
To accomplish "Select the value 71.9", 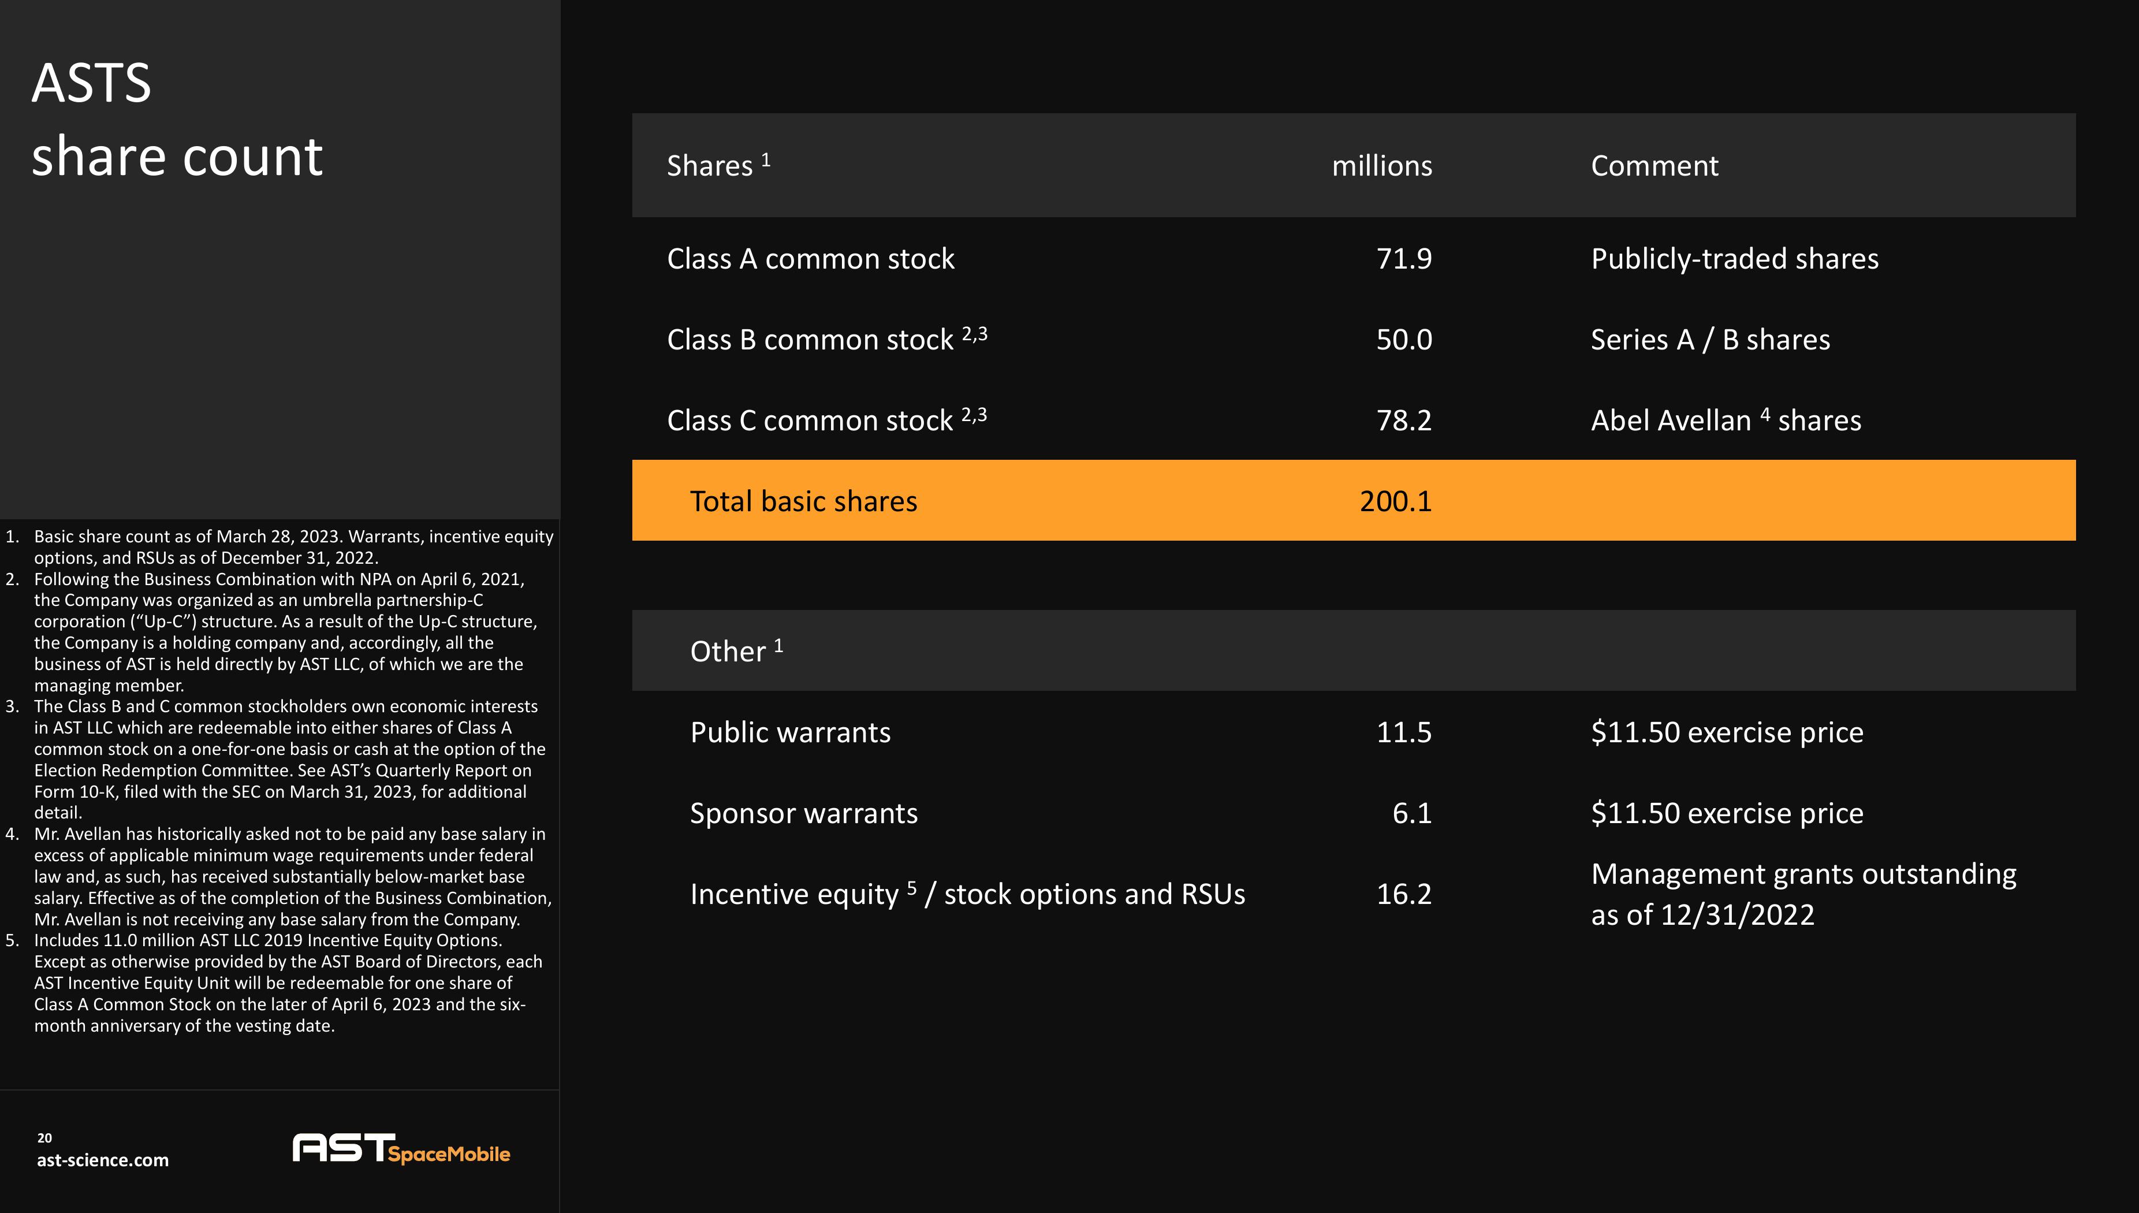I will coord(1403,258).
